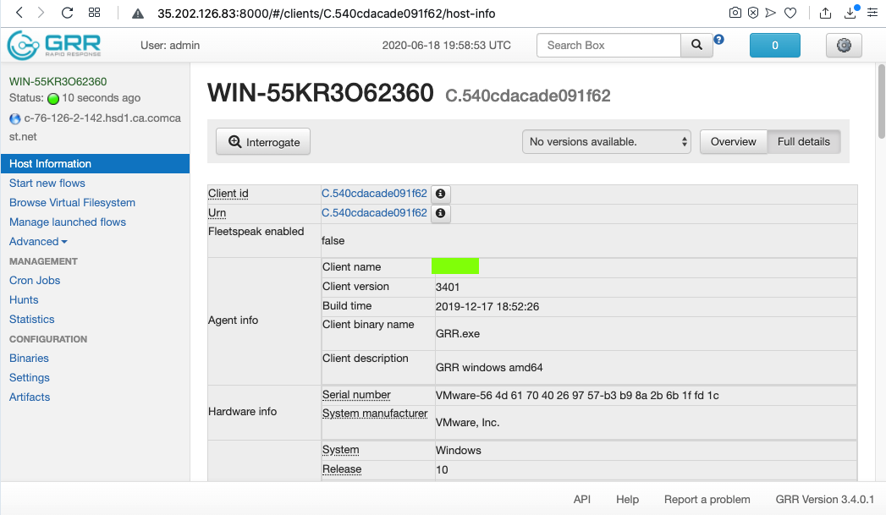Click the green highlighted Client name value

pos(455,266)
